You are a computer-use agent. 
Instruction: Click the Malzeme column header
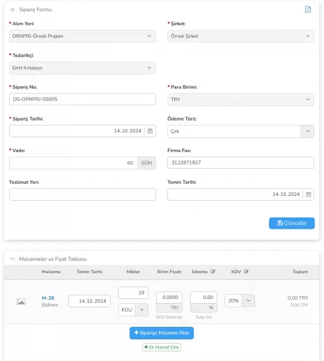click(x=51, y=272)
